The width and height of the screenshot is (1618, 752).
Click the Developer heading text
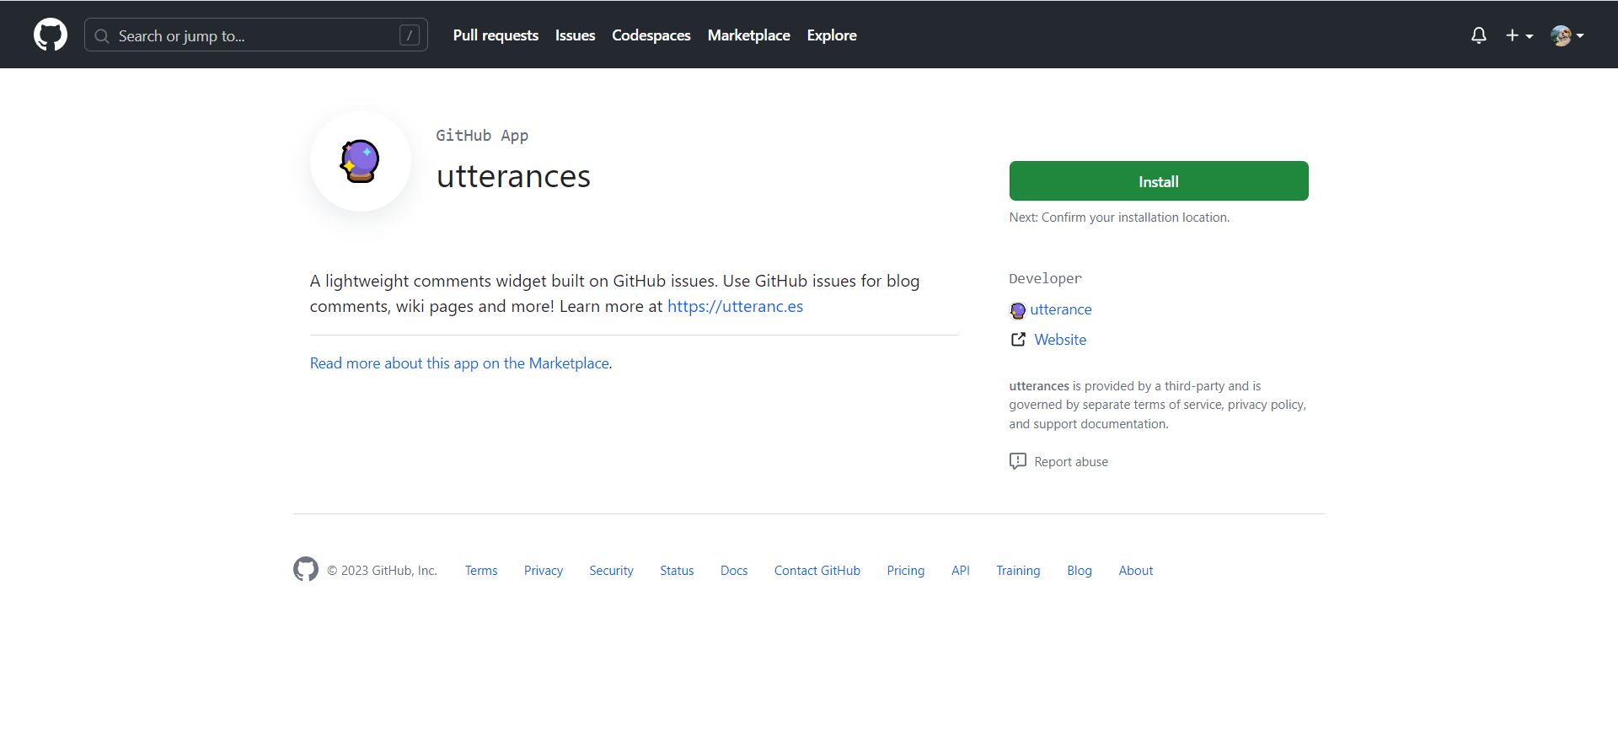[1046, 278]
